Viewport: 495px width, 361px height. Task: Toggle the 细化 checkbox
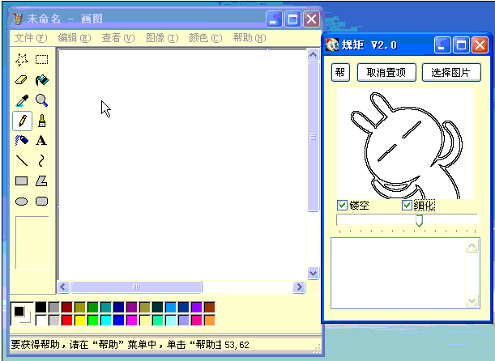click(x=407, y=206)
